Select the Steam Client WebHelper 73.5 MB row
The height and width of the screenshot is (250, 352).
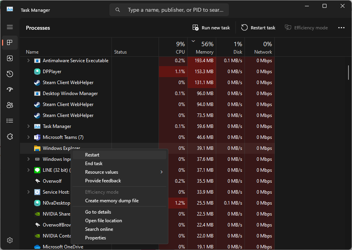tap(147, 115)
